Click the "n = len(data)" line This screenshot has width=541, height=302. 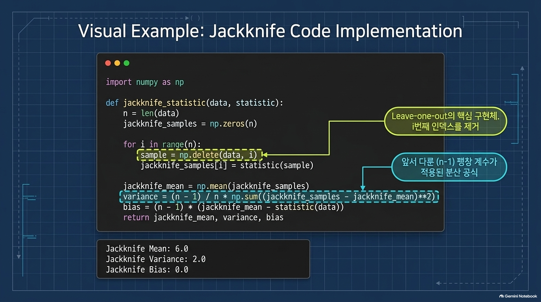click(151, 113)
